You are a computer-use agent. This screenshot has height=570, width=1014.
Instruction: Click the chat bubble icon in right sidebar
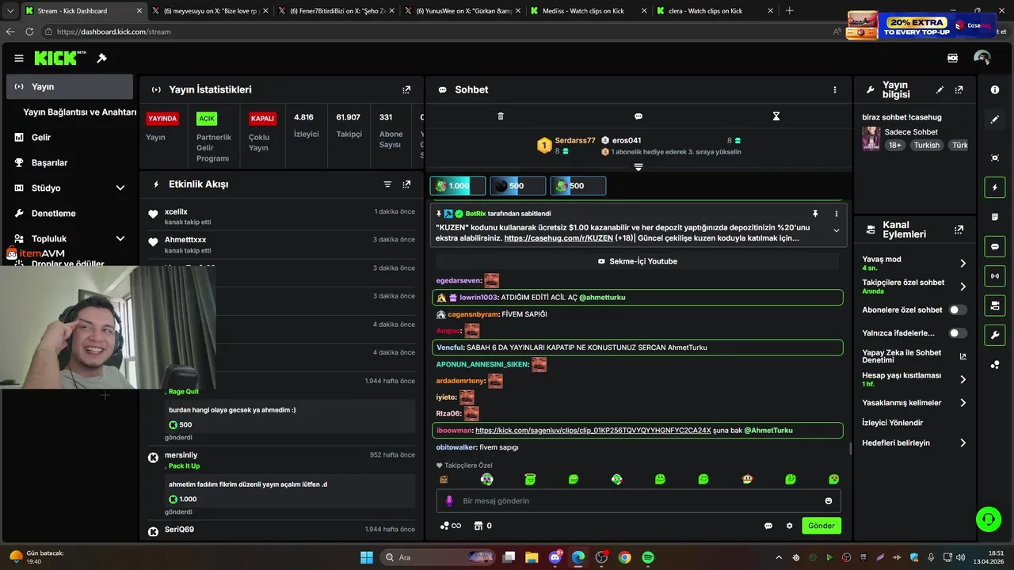pyautogui.click(x=995, y=246)
